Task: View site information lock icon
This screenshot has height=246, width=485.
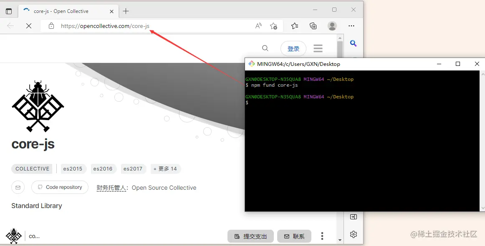Action: 51,26
